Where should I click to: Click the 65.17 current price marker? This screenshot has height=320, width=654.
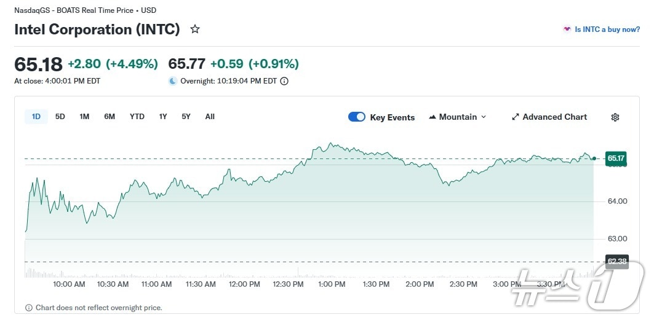[616, 158]
